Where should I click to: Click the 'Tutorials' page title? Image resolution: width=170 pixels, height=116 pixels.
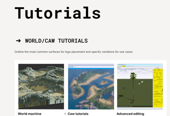(x=58, y=13)
